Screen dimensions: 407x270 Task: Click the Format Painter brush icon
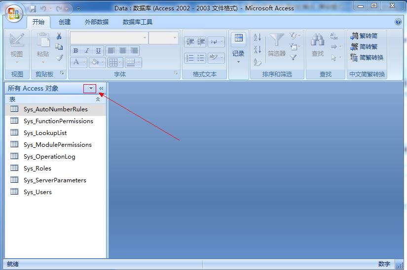point(59,58)
